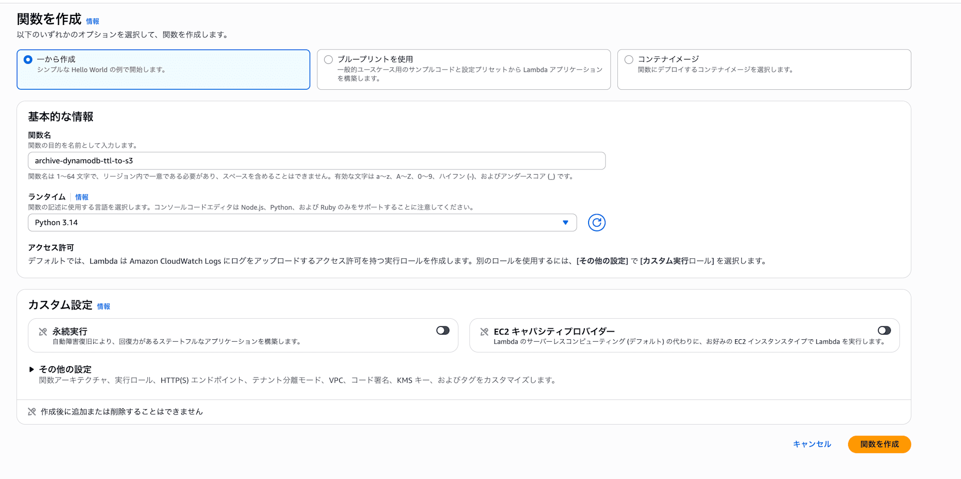Open the 情報 link beside ランタイム
961x479 pixels.
click(82, 197)
